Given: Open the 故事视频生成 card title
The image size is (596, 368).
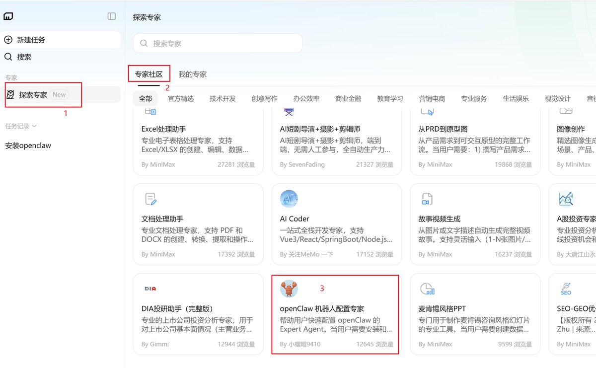Looking at the screenshot, I should click(440, 219).
